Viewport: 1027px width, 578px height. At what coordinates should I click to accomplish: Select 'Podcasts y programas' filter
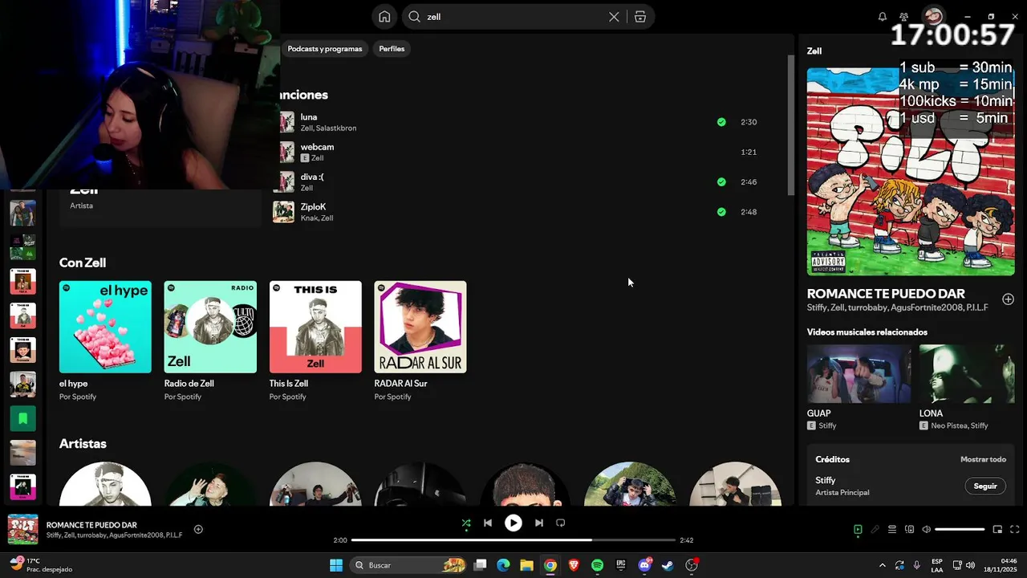(325, 49)
